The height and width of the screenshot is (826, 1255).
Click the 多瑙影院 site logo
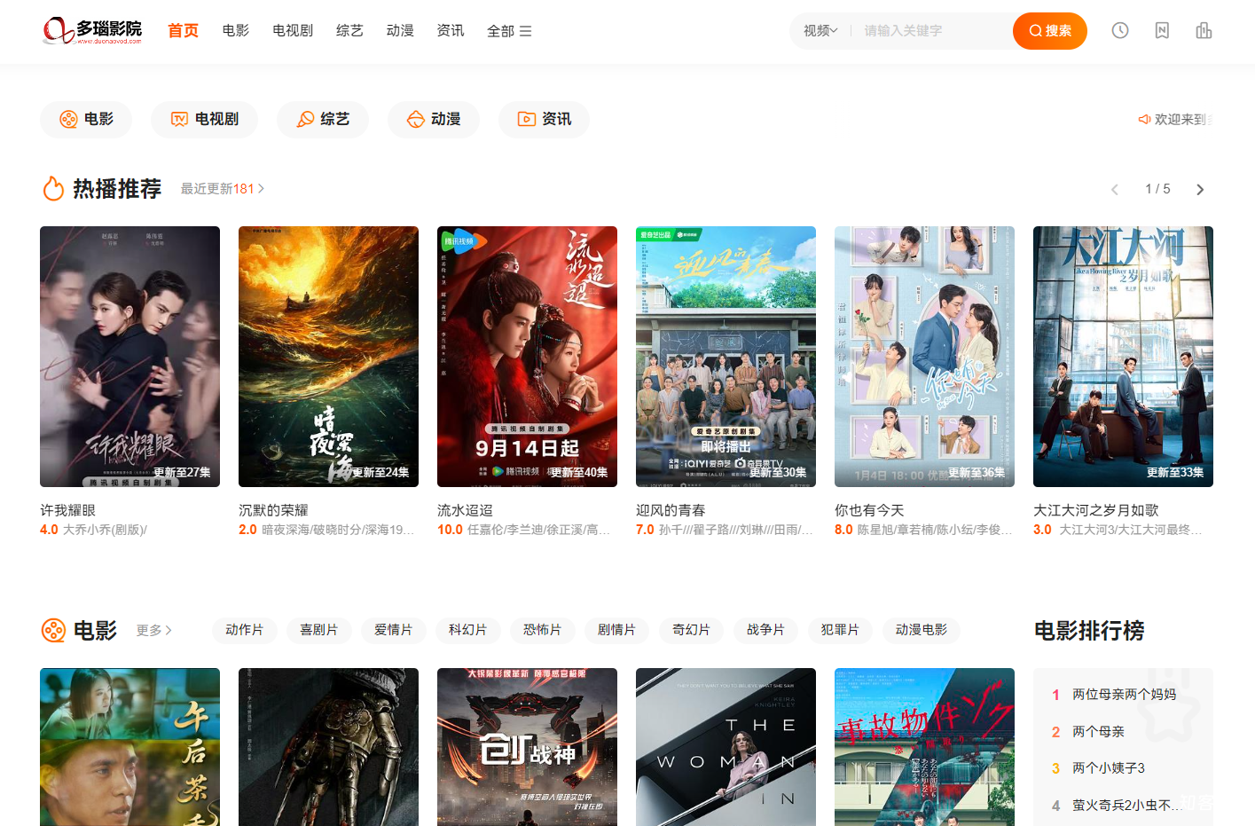[x=93, y=31]
